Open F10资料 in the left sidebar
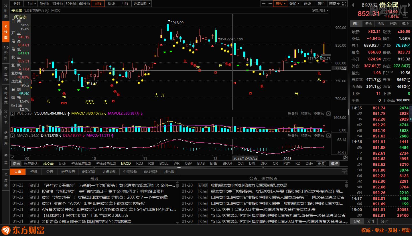Image resolution: width=412 pixels, height=236 pixels. coord(6,53)
